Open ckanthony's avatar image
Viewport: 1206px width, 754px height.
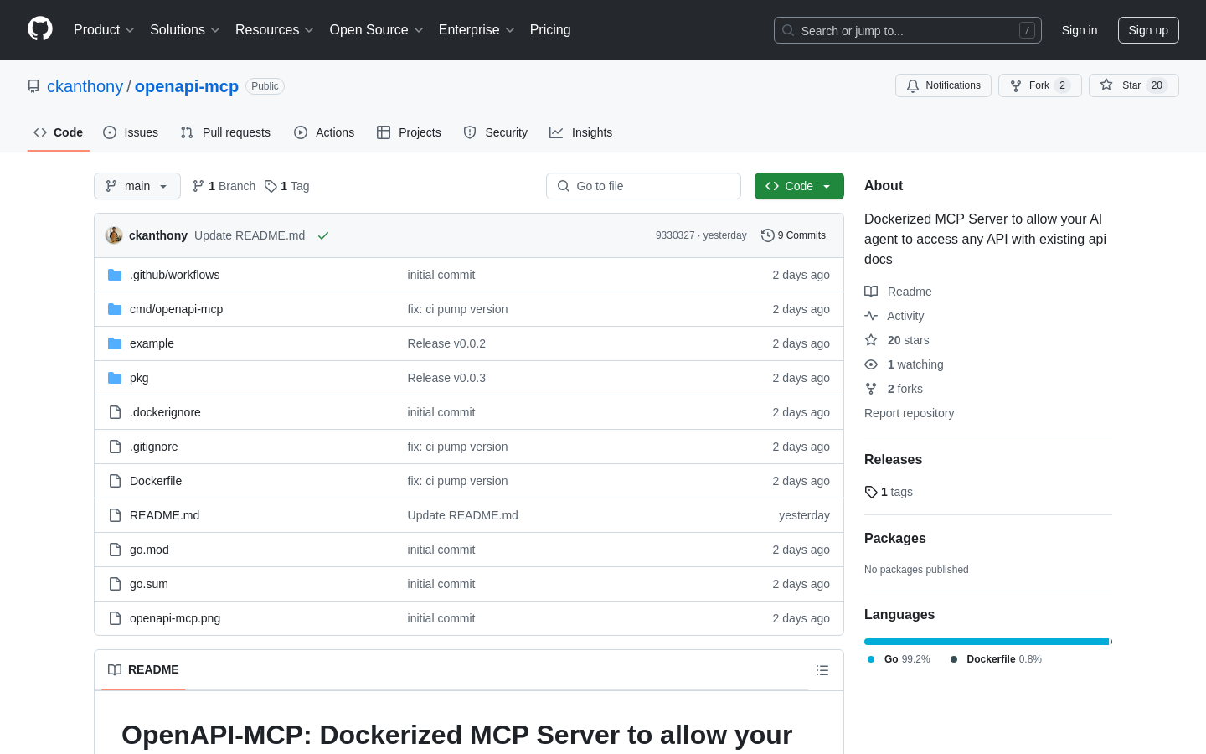click(x=114, y=235)
